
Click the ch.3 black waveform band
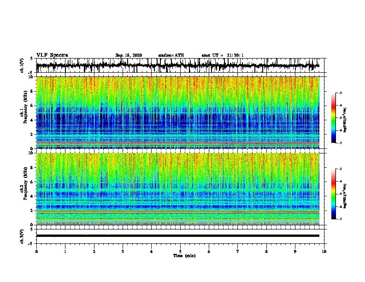(178, 236)
